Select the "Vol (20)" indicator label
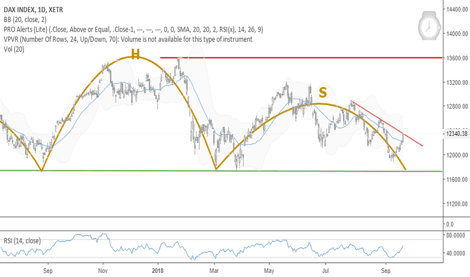This screenshot has width=470, height=277. tap(14, 49)
